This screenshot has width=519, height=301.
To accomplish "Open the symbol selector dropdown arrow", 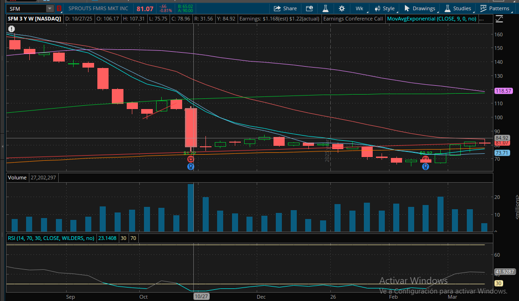I will coord(50,8).
